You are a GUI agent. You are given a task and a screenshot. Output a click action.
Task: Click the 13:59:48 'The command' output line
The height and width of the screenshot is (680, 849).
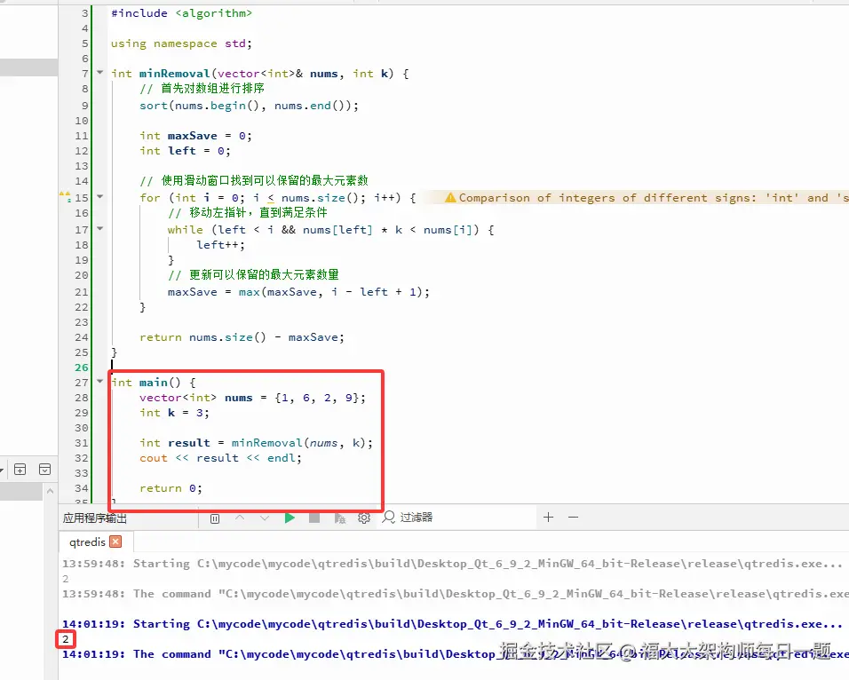456,594
